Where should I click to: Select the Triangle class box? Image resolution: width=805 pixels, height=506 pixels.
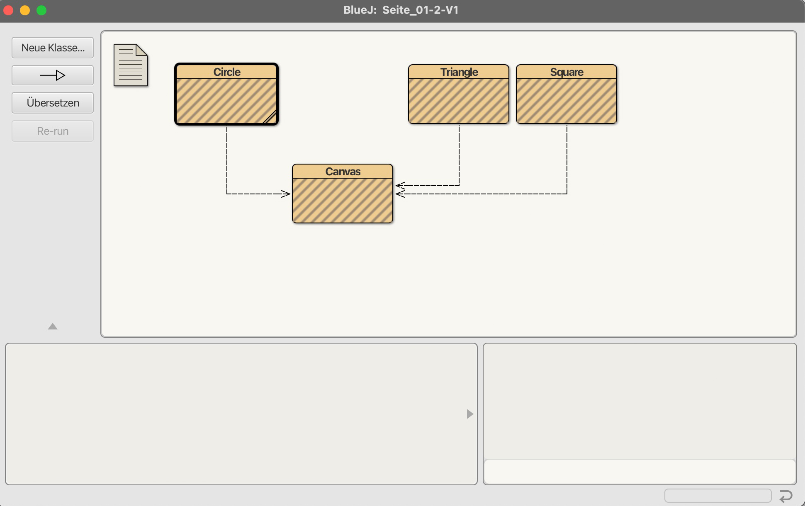pyautogui.click(x=459, y=101)
